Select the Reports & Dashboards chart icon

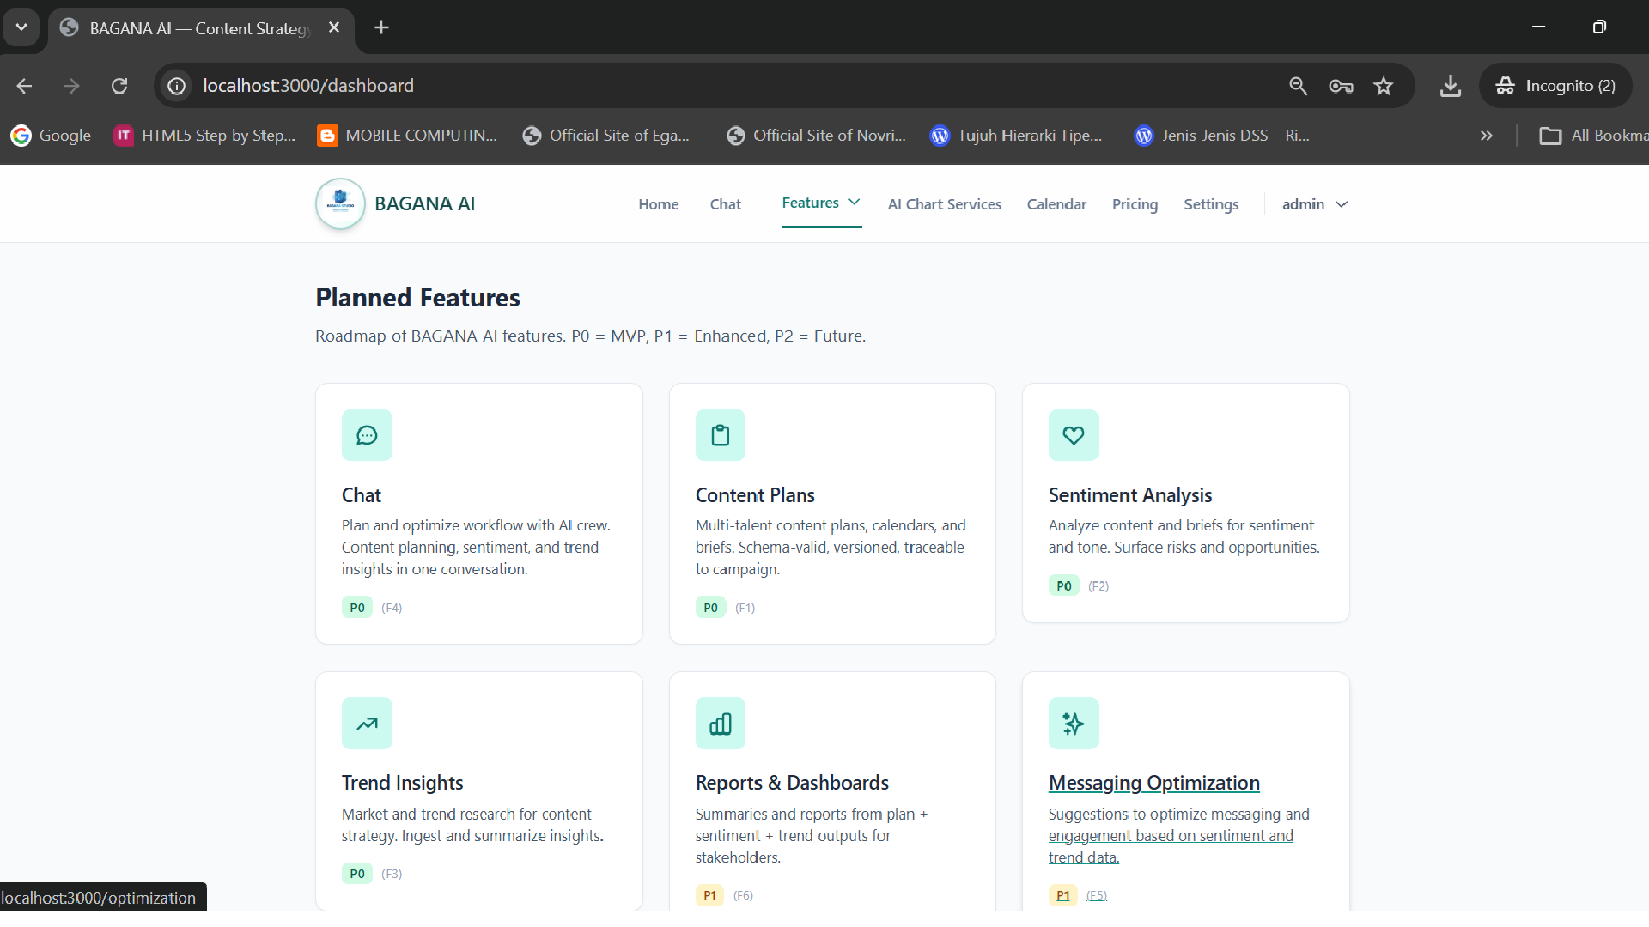coord(721,723)
